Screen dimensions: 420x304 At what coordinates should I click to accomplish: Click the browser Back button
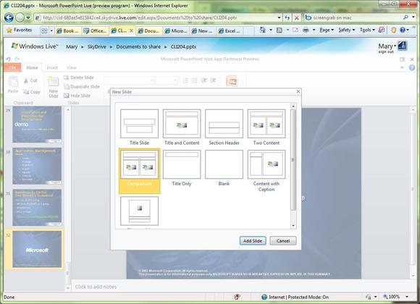point(9,17)
